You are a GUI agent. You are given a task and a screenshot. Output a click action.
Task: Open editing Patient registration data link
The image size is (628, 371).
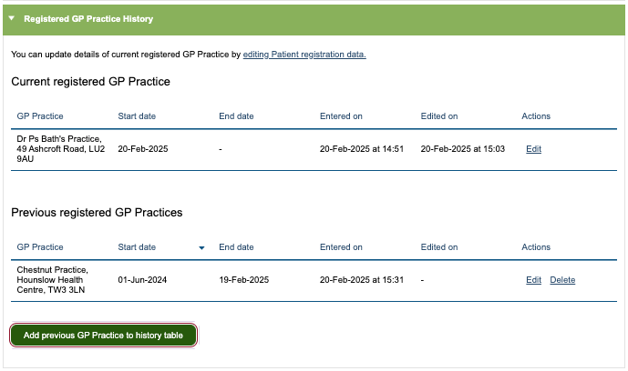click(304, 55)
